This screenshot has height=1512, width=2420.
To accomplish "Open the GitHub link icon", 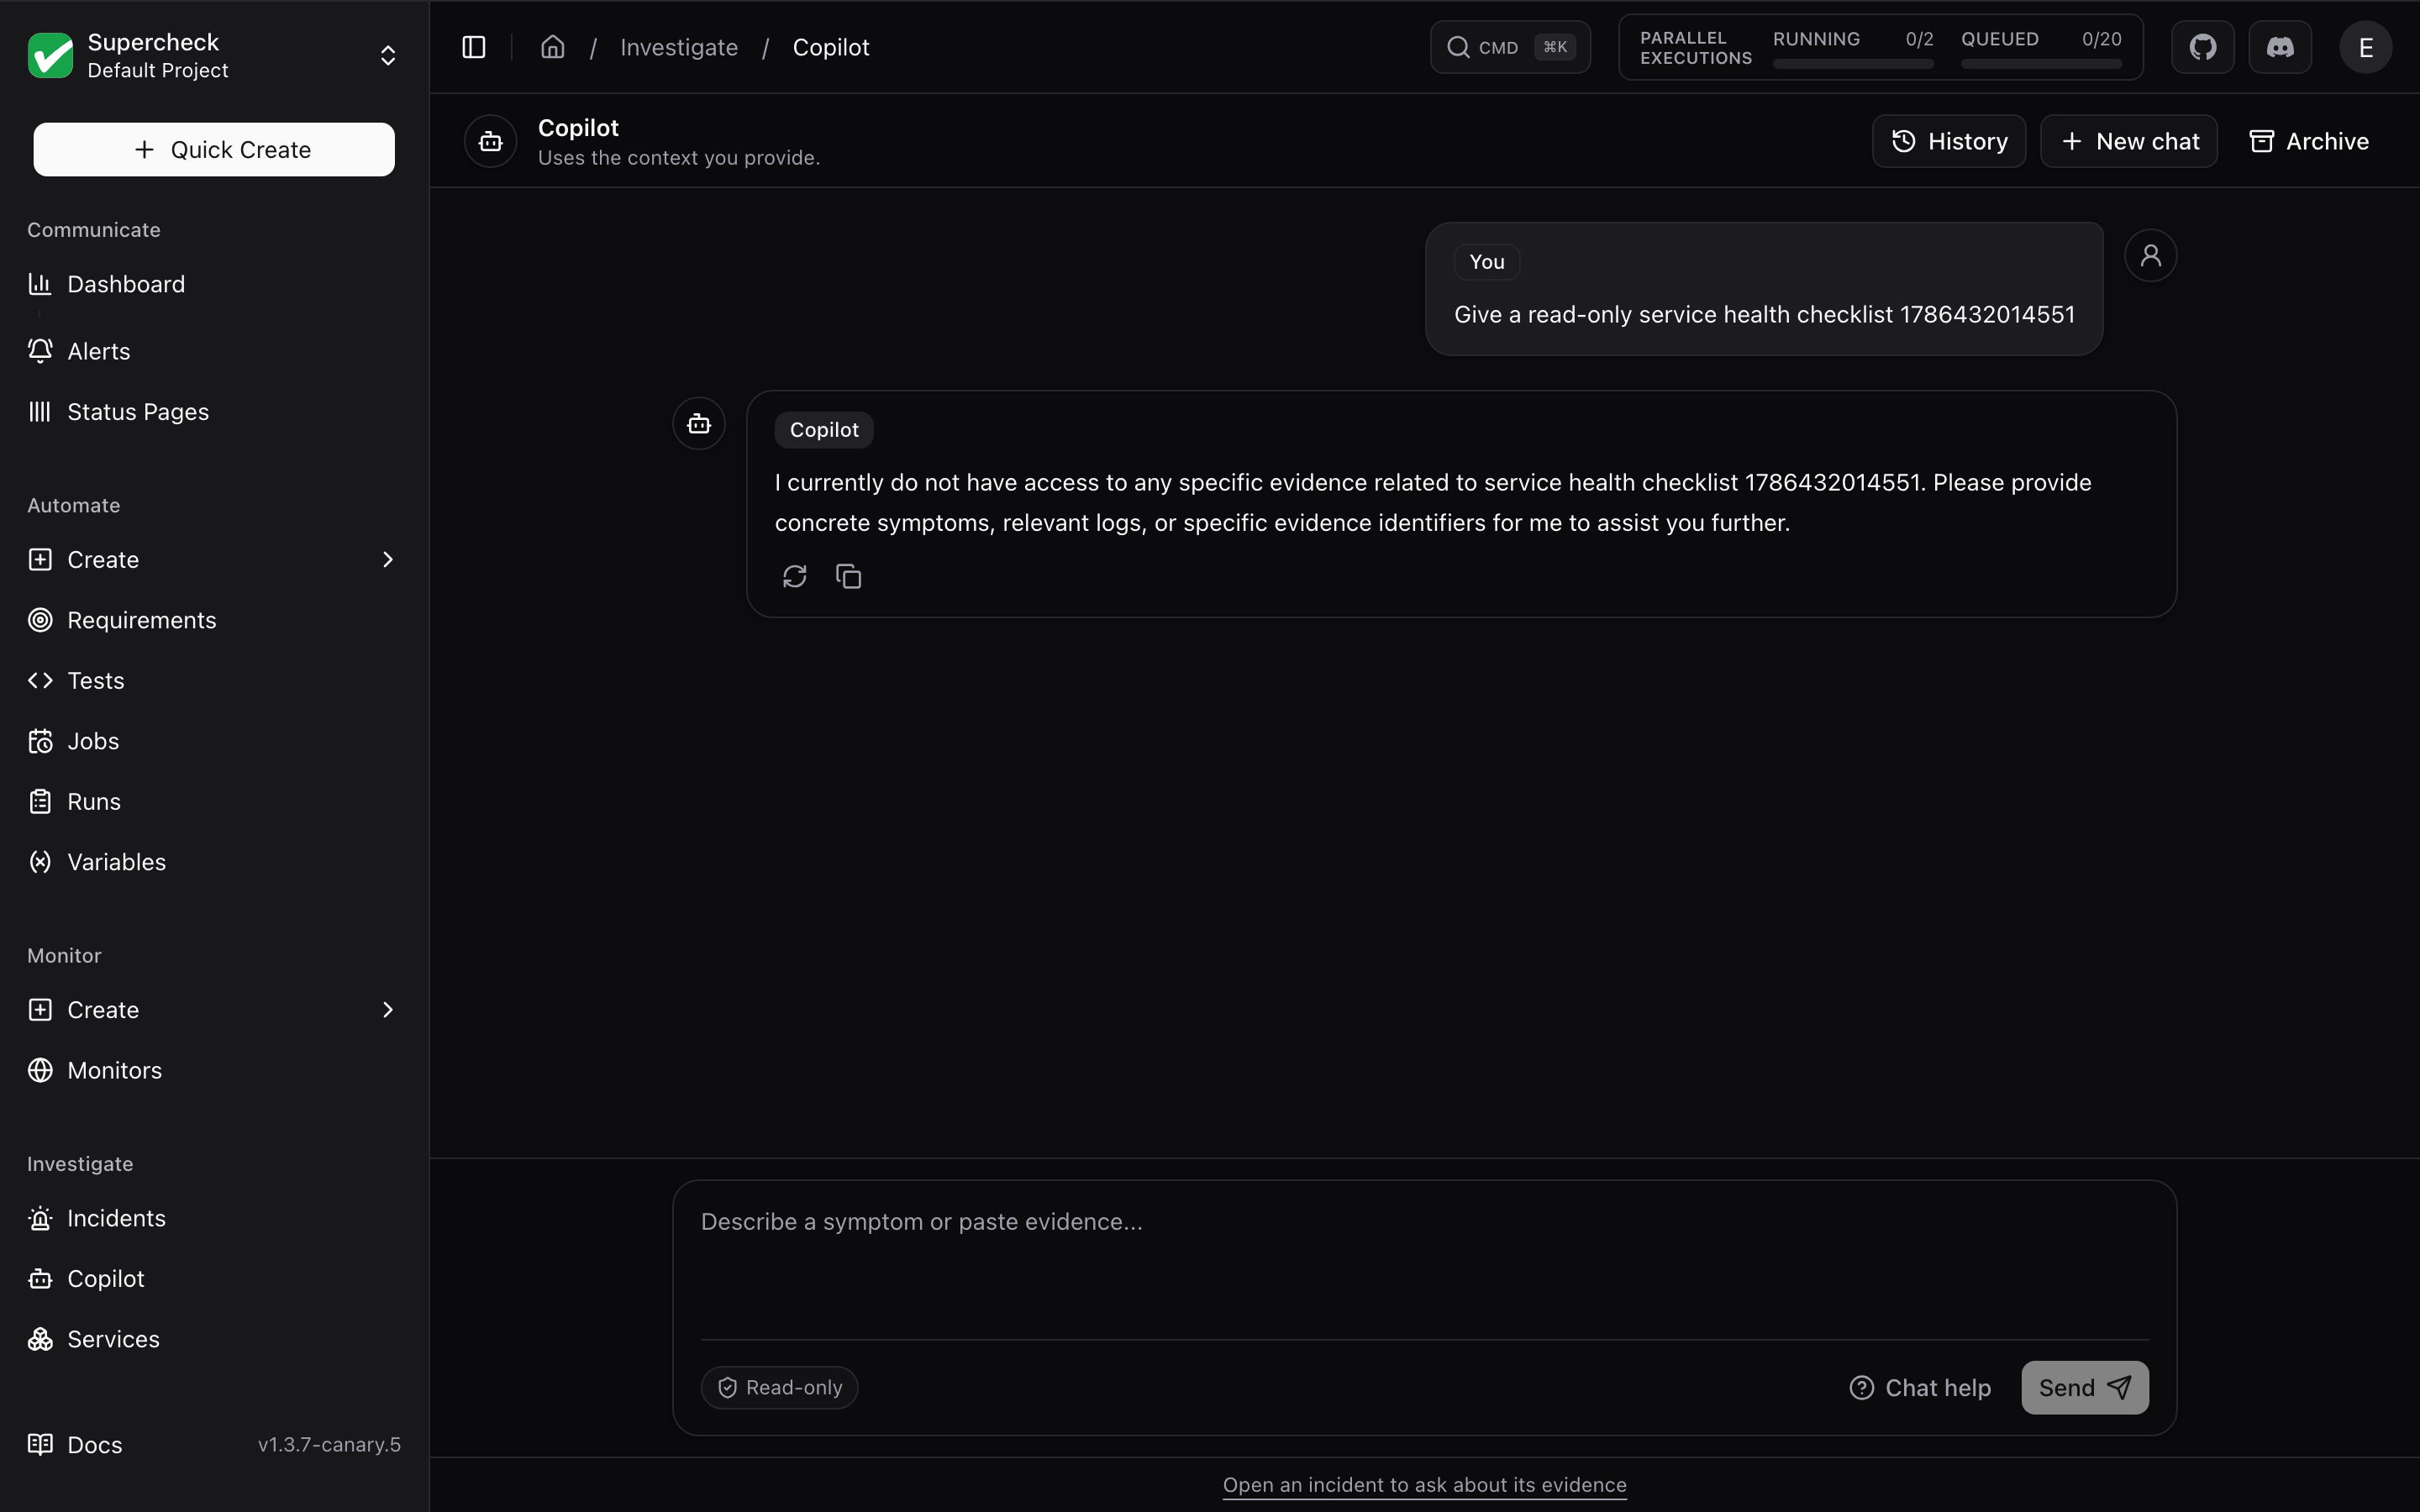I will [2203, 47].
